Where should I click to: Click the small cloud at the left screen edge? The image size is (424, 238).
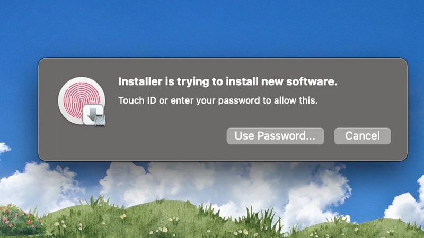pyautogui.click(x=4, y=149)
